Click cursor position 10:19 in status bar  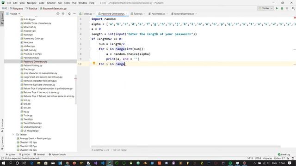(x=250, y=158)
